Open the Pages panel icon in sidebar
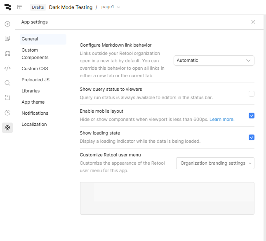Viewport: 266px width, 241px height. [7, 38]
